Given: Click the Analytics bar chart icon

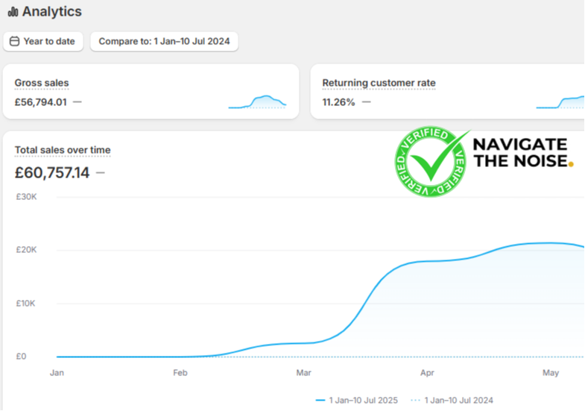Looking at the screenshot, I should (13, 12).
